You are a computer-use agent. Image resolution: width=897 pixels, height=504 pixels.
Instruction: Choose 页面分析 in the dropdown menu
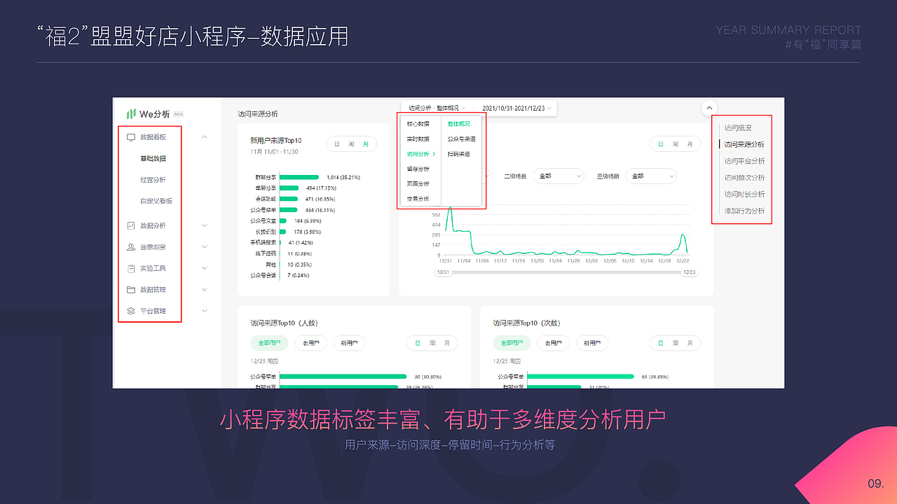point(418,184)
